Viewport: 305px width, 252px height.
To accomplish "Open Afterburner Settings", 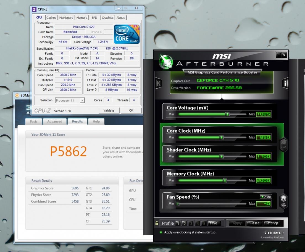I will [x=272, y=223].
